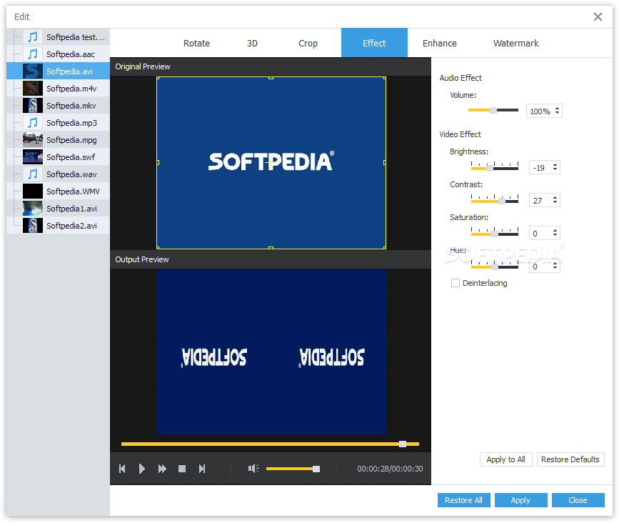Switch to the Enhance tab

439,43
